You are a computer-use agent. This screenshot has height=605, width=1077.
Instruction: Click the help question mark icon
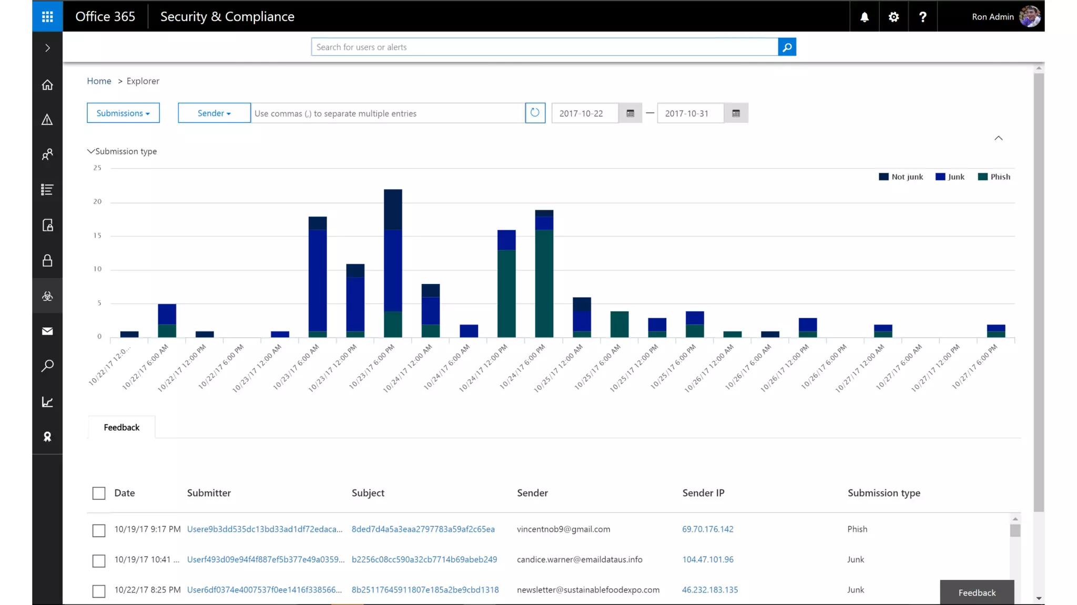(x=922, y=17)
